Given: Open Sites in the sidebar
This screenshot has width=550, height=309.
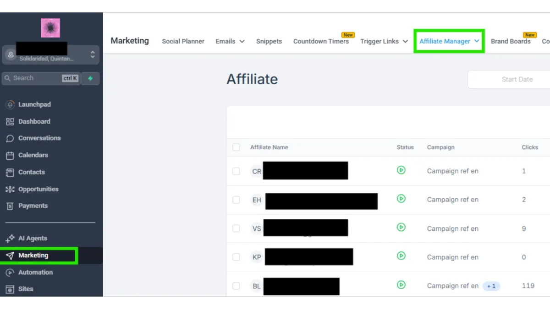Looking at the screenshot, I should pyautogui.click(x=26, y=289).
